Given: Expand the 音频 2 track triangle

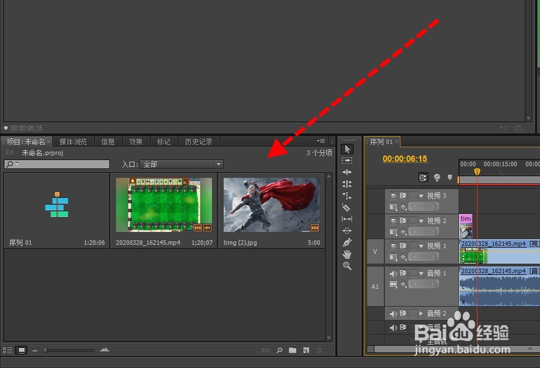Looking at the screenshot, I should point(421,313).
